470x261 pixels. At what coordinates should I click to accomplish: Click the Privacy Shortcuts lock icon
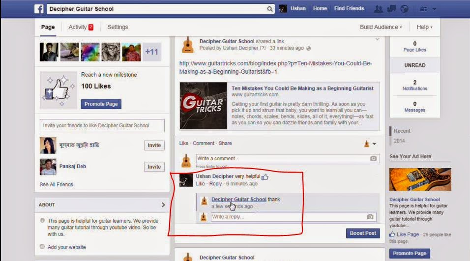pyautogui.click(x=423, y=9)
